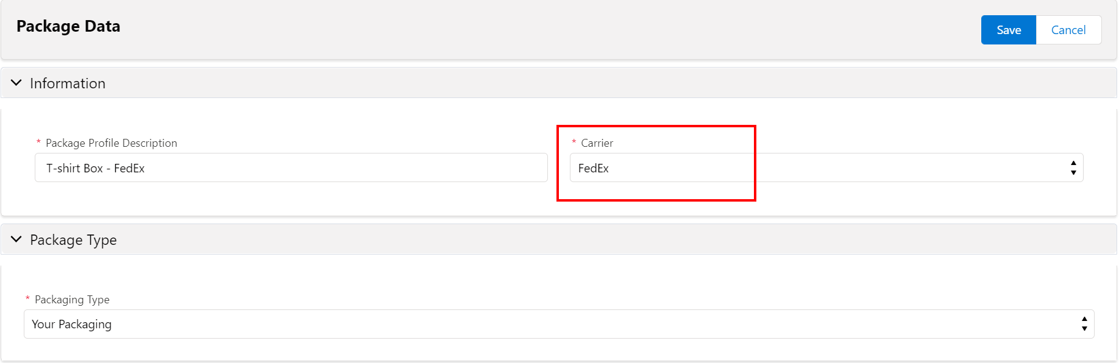
Task: Click the Package Profile Description label
Action: (112, 143)
